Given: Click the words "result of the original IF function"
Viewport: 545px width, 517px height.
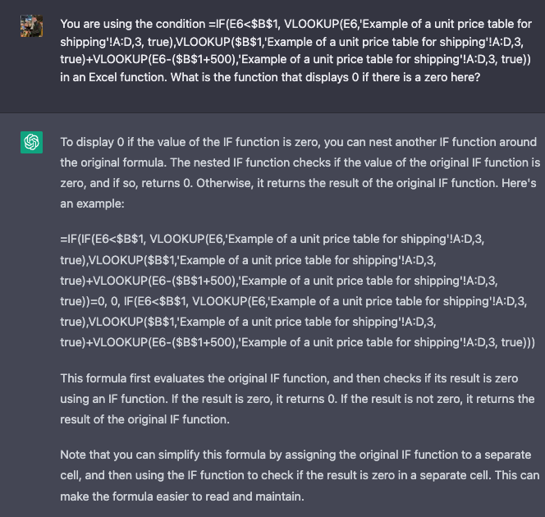Looking at the screenshot, I should [x=144, y=419].
